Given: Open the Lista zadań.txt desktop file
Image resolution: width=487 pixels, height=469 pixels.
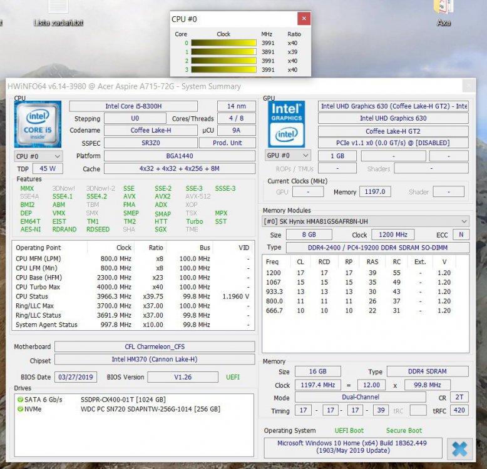Looking at the screenshot, I should point(58,14).
